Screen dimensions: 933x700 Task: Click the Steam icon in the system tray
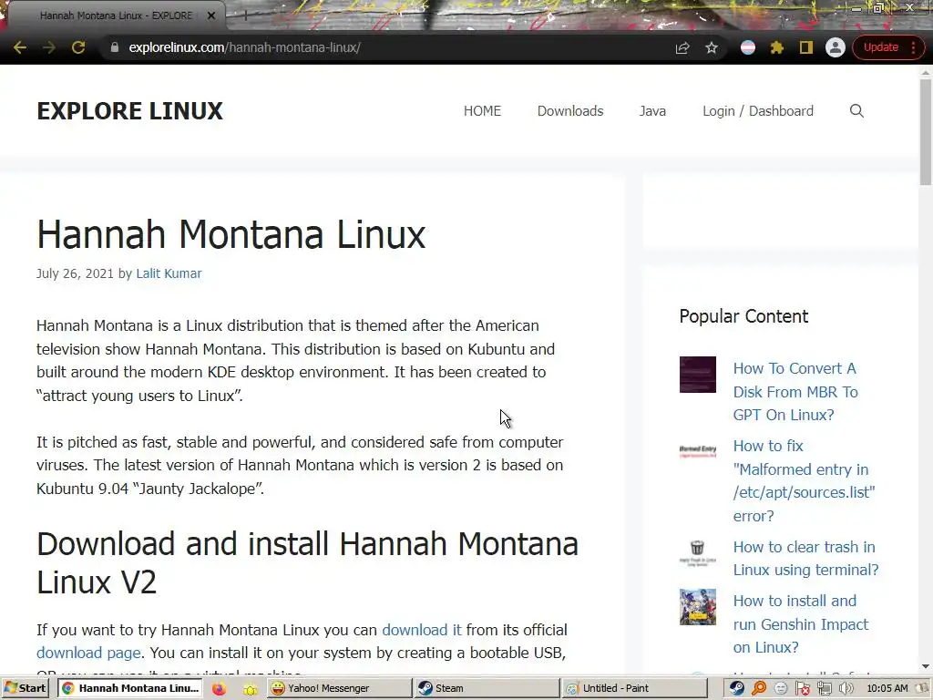coord(736,689)
